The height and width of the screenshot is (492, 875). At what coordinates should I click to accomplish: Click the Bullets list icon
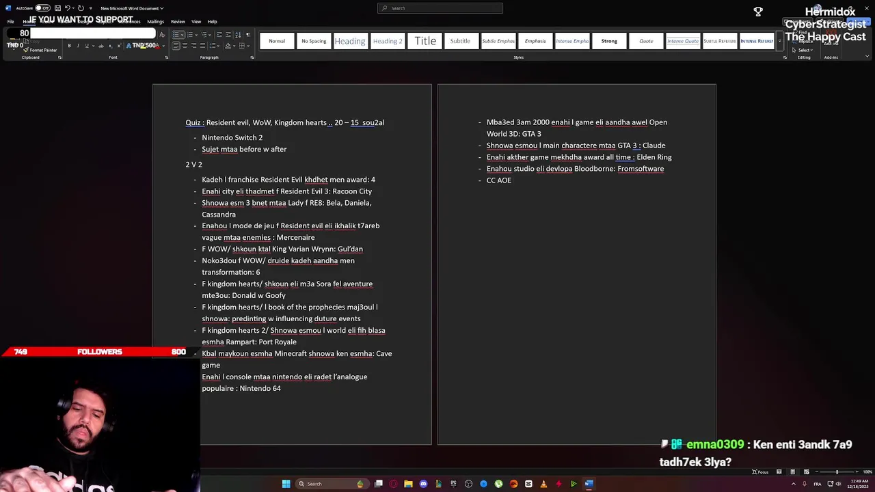click(176, 35)
